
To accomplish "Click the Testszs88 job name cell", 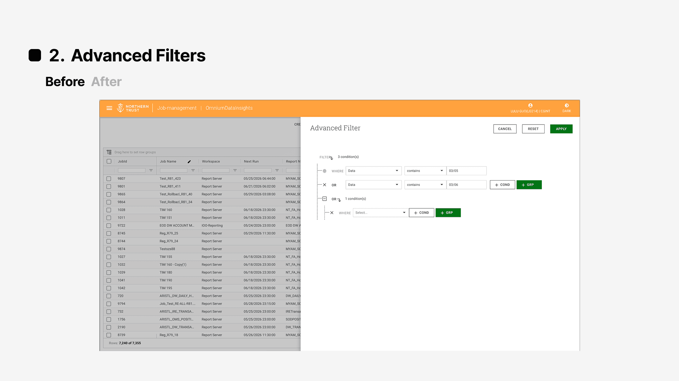I will point(167,249).
